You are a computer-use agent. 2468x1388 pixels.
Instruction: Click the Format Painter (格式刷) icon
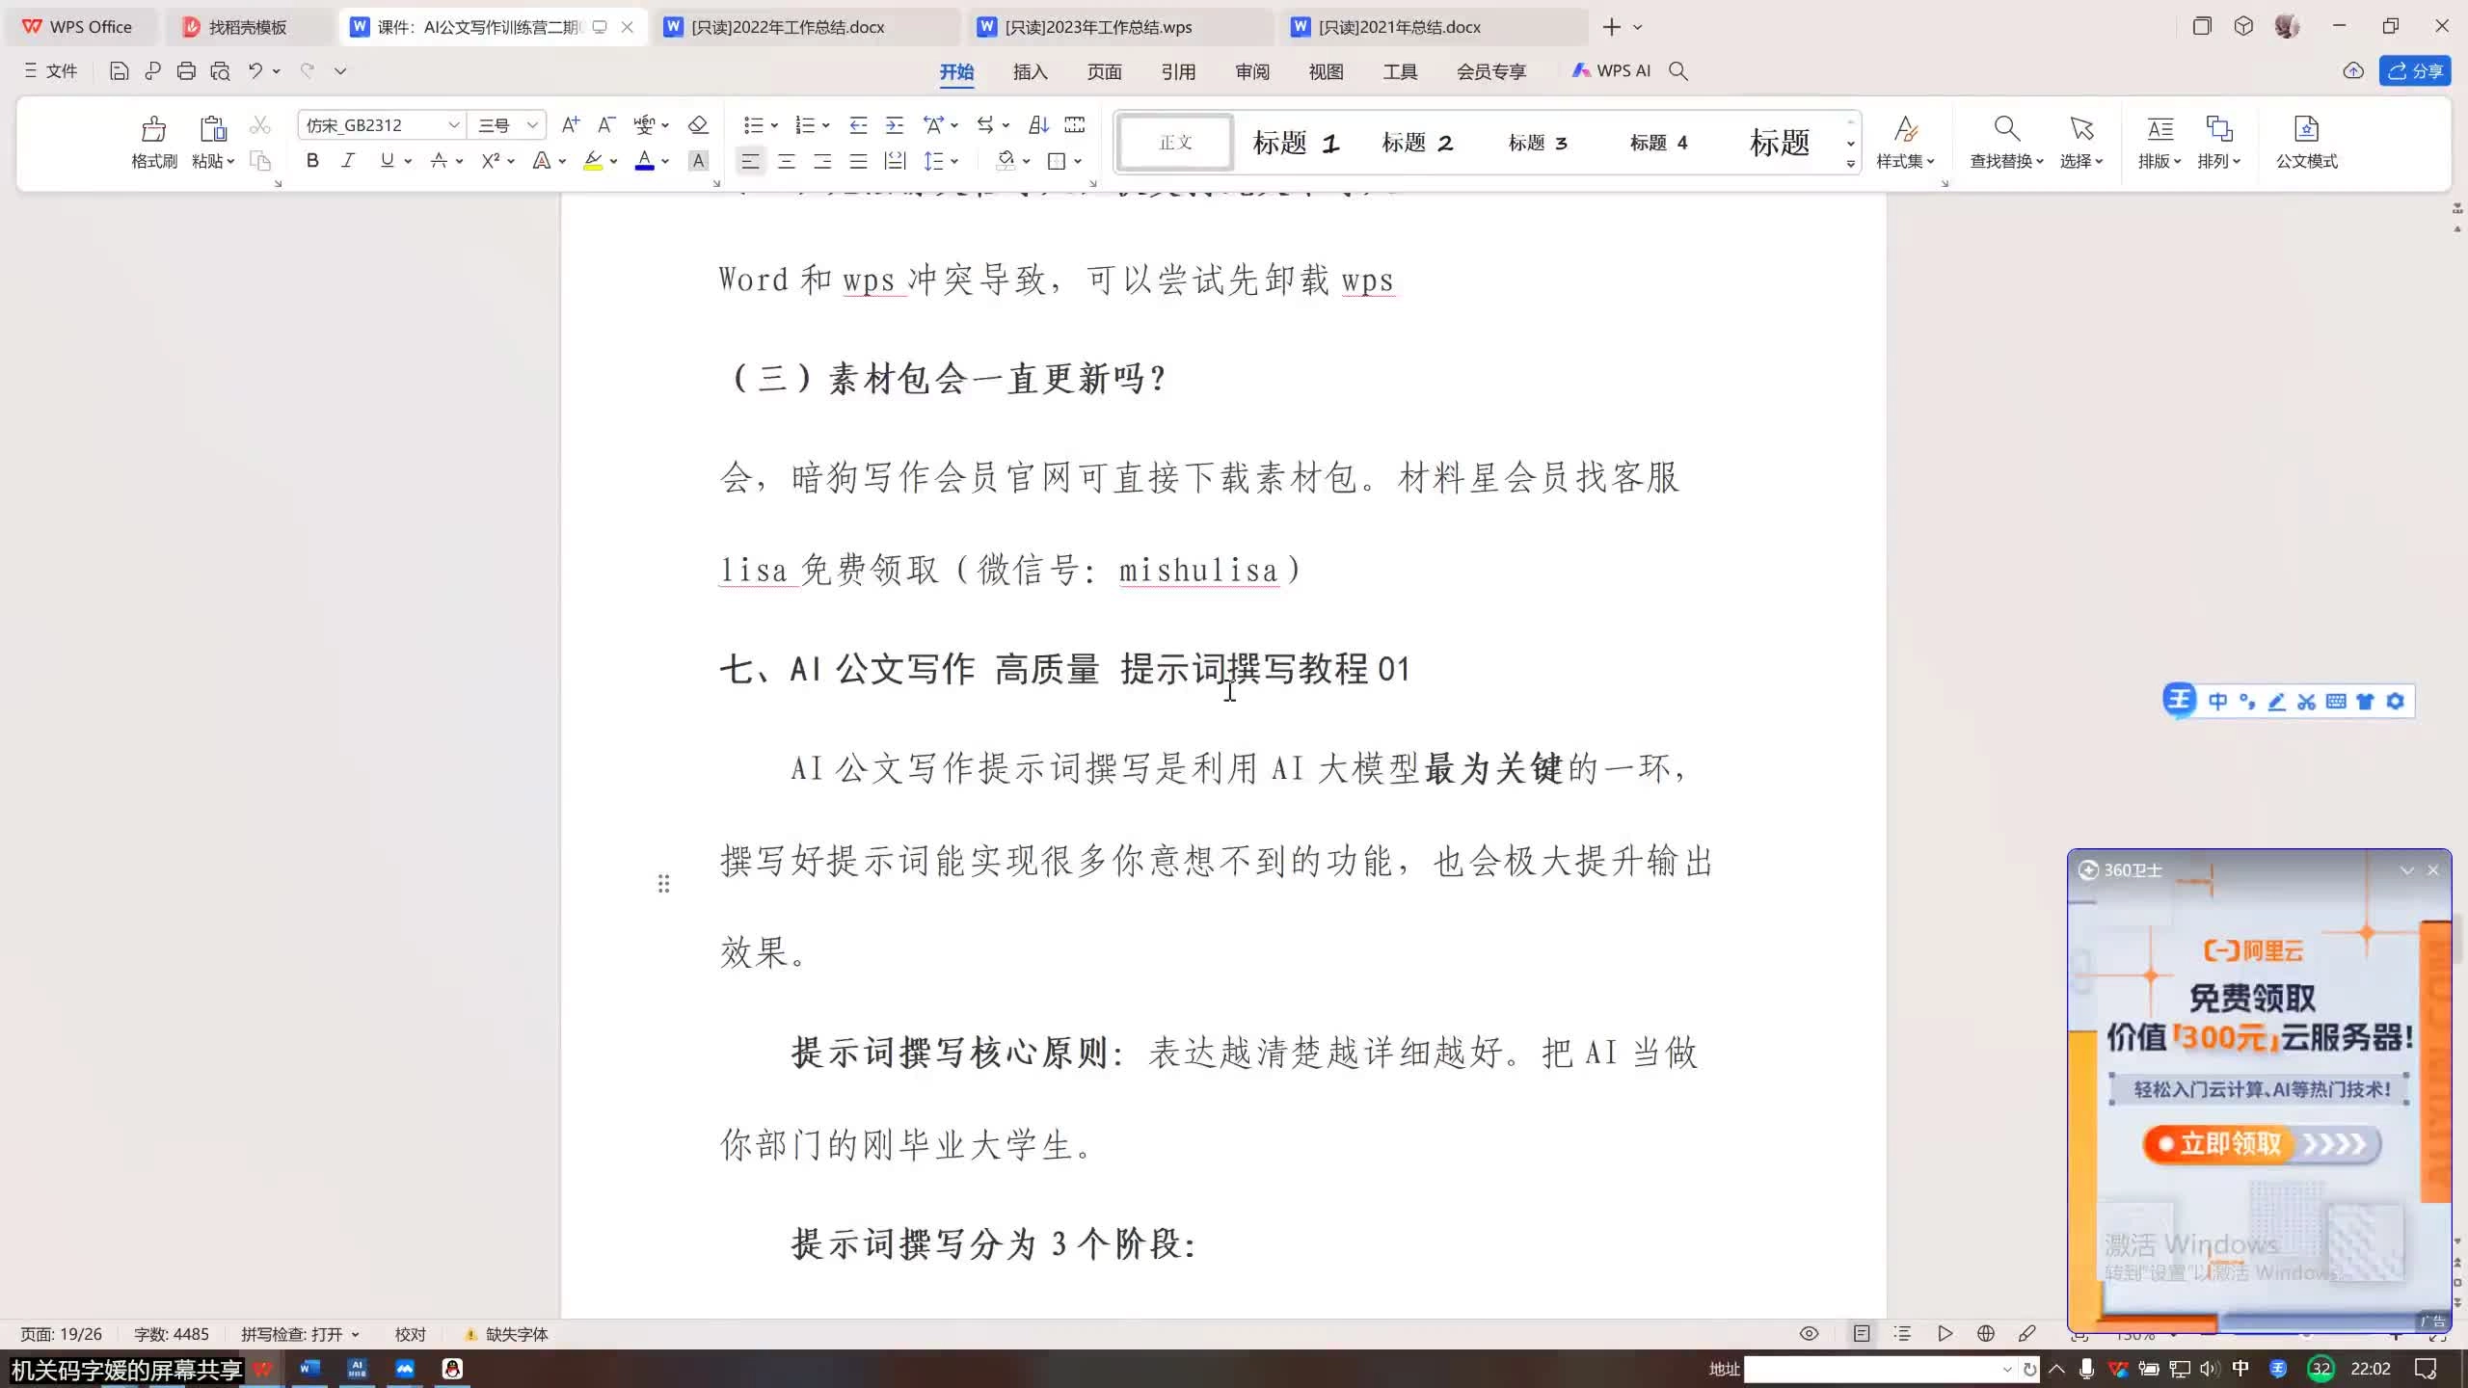coord(153,130)
